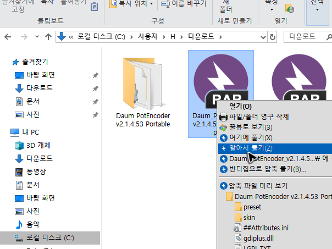Create a new folder with 새 폴더

coord(226,7)
